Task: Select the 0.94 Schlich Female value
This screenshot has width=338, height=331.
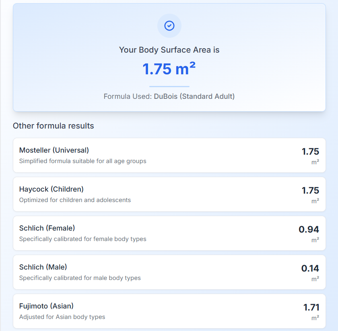Action: 309,229
